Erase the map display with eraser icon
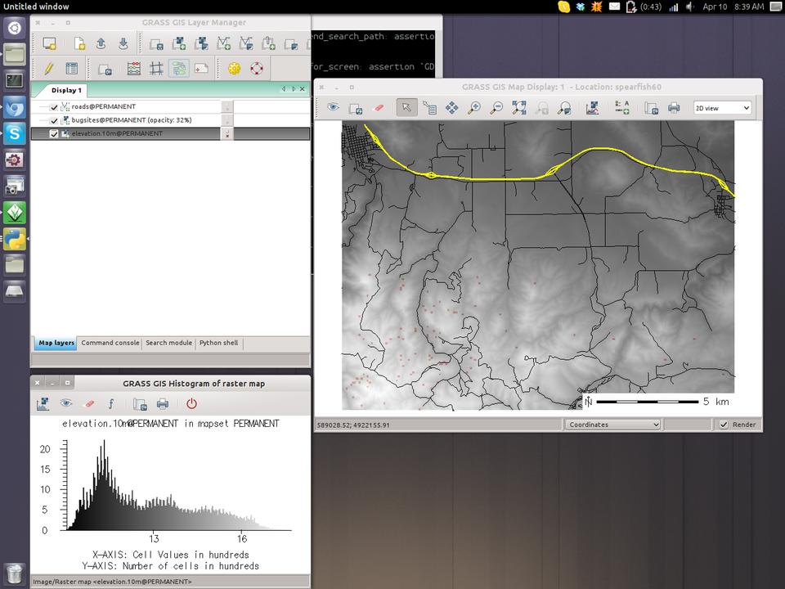Image resolution: width=785 pixels, height=589 pixels. point(378,108)
